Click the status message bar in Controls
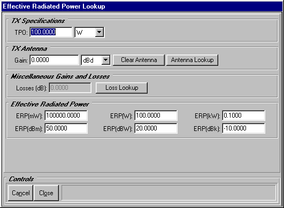 pyautogui.click(x=168, y=192)
